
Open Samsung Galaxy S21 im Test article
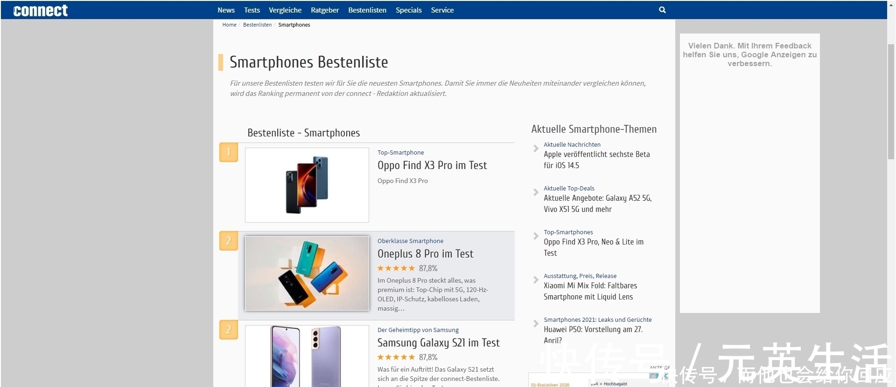(x=439, y=343)
